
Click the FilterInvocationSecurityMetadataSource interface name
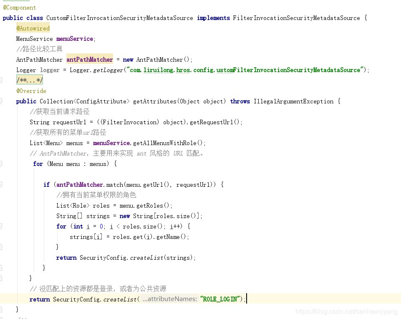pyautogui.click(x=296, y=18)
